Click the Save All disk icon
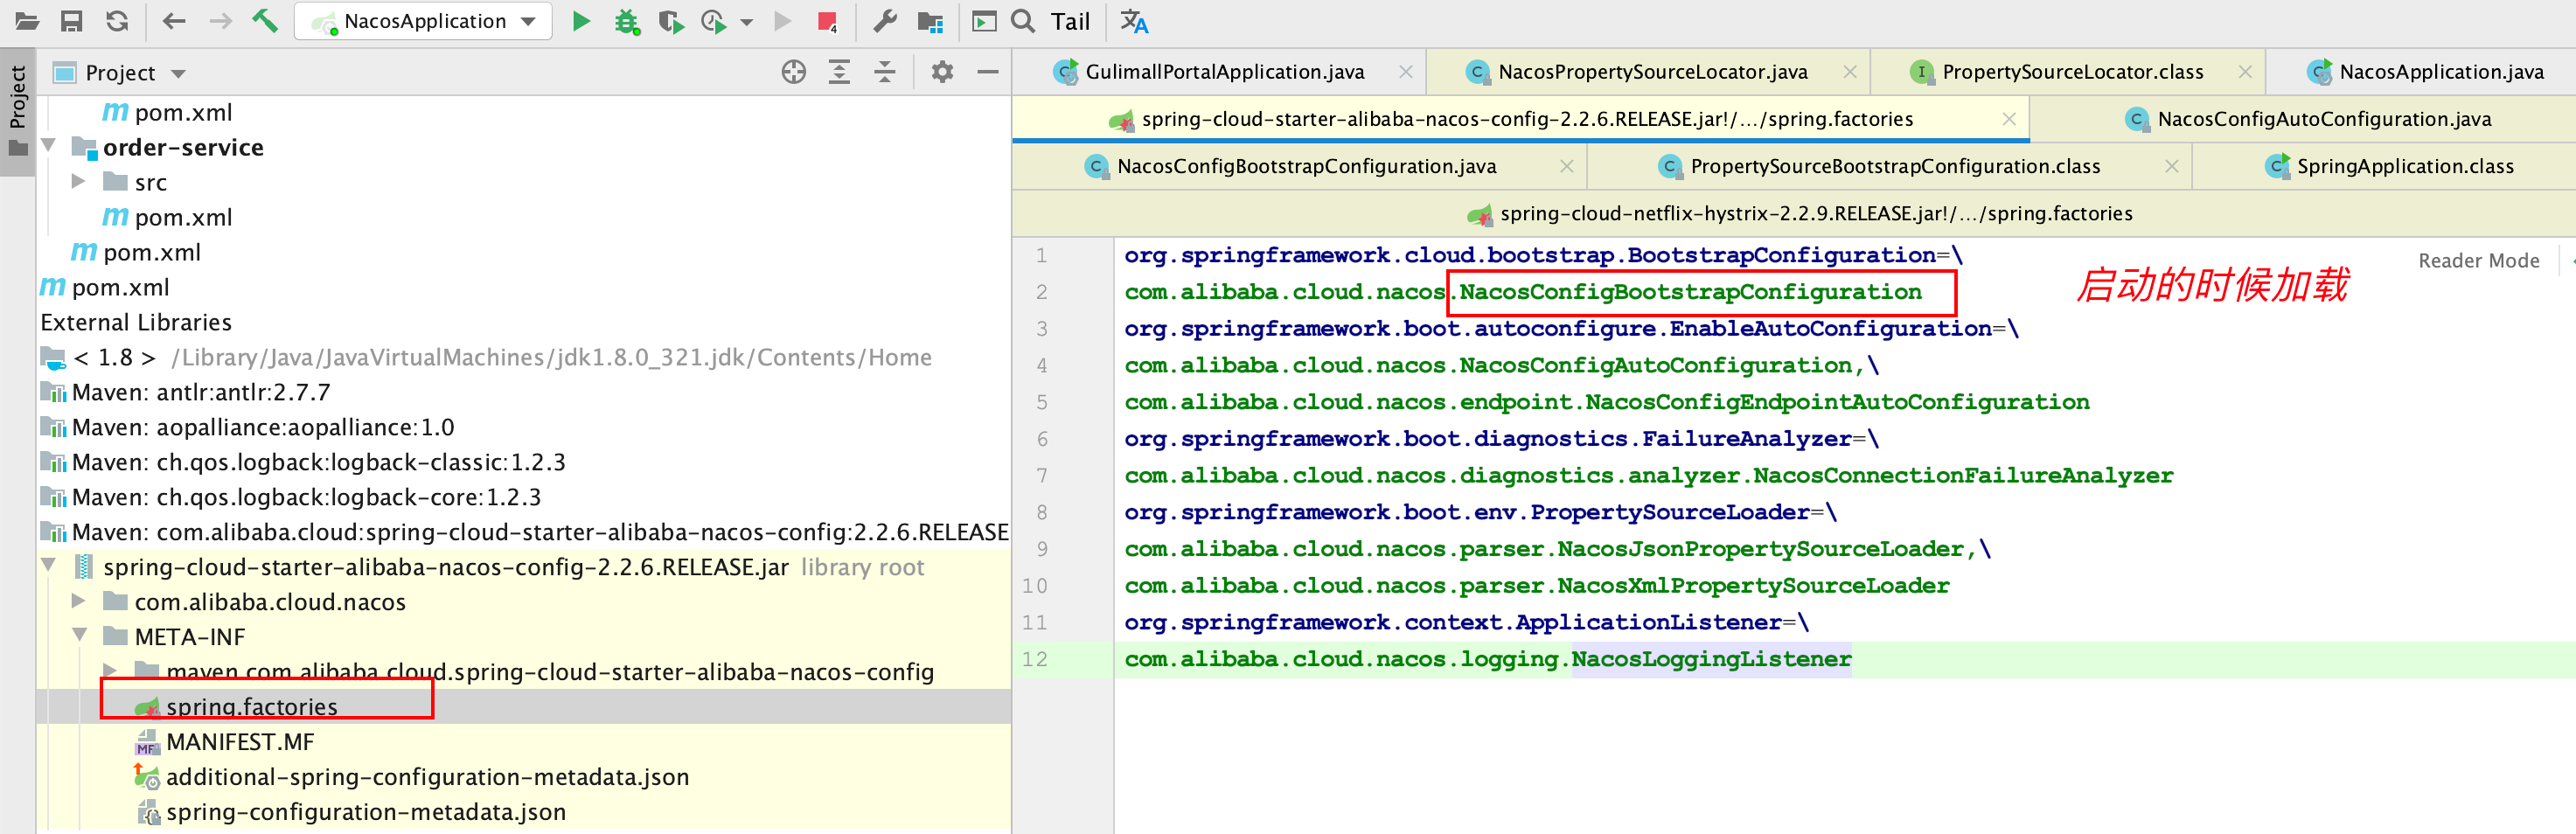Image resolution: width=2576 pixels, height=834 pixels. pyautogui.click(x=71, y=21)
